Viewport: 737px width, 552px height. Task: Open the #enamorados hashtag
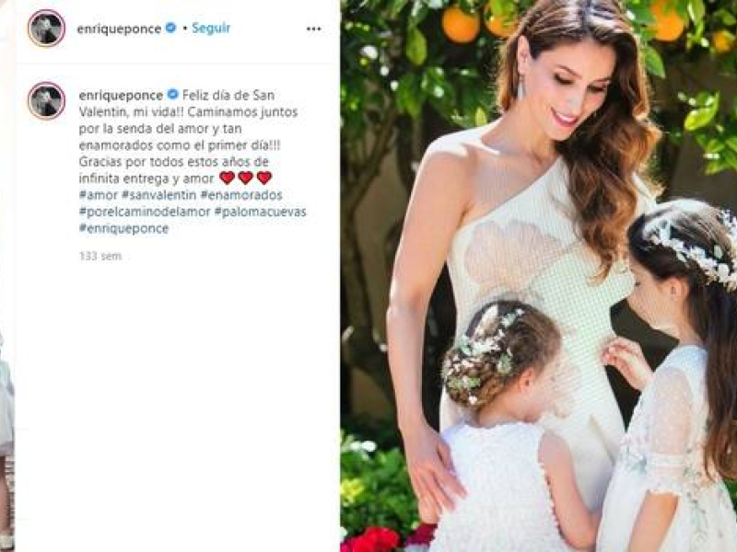tap(241, 195)
